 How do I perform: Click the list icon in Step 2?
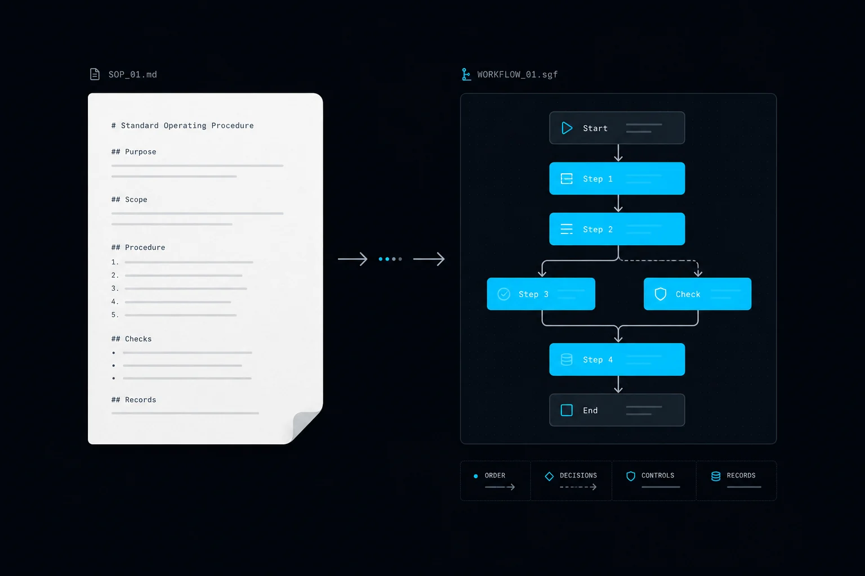[x=567, y=229]
